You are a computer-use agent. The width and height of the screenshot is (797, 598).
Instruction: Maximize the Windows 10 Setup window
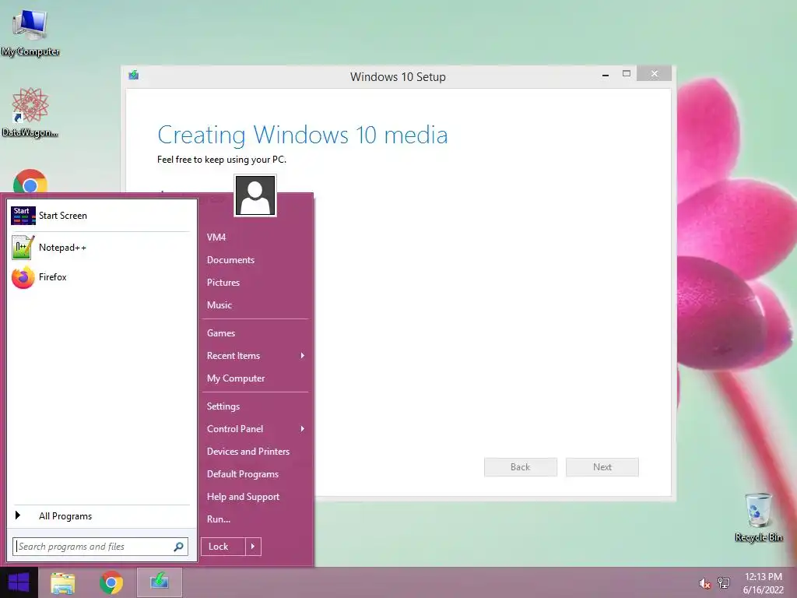coord(627,74)
